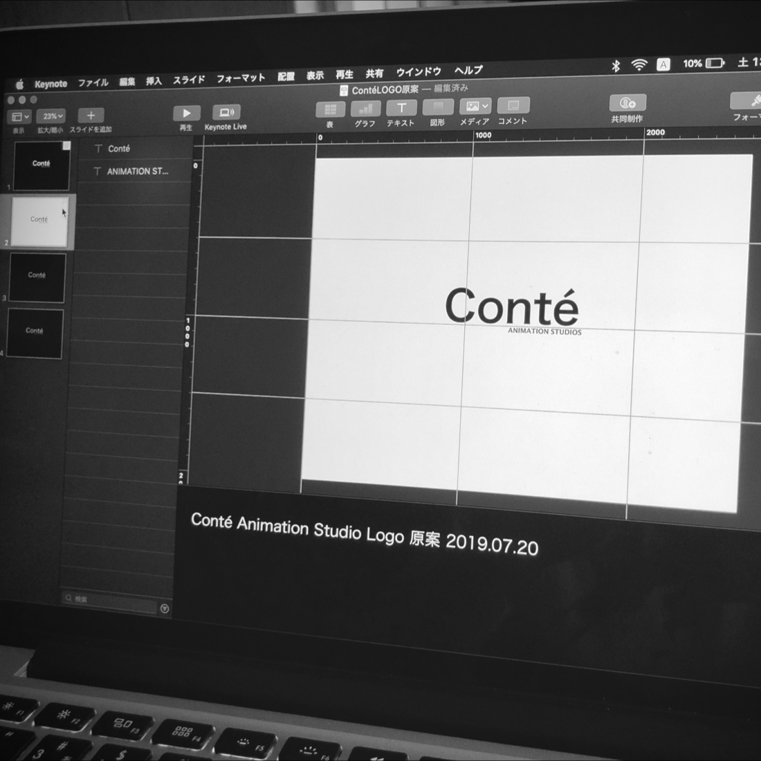Click the ANIMATION STUDIOS text on slide
Viewport: 761px width, 761px height.
(x=544, y=331)
